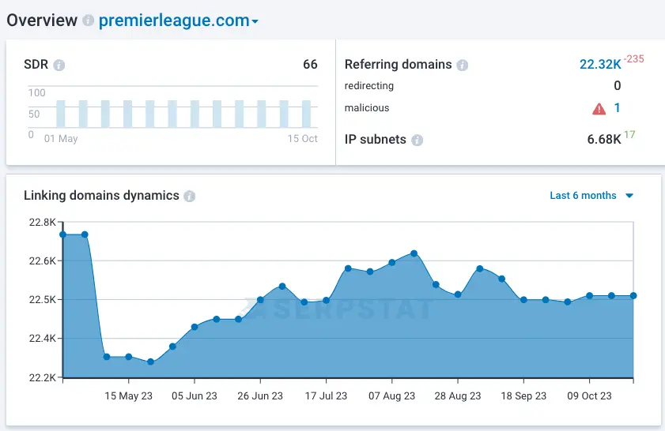Click the 15 May 23 axis label

(127, 396)
